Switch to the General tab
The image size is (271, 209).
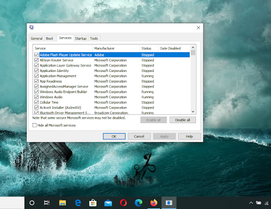36,38
